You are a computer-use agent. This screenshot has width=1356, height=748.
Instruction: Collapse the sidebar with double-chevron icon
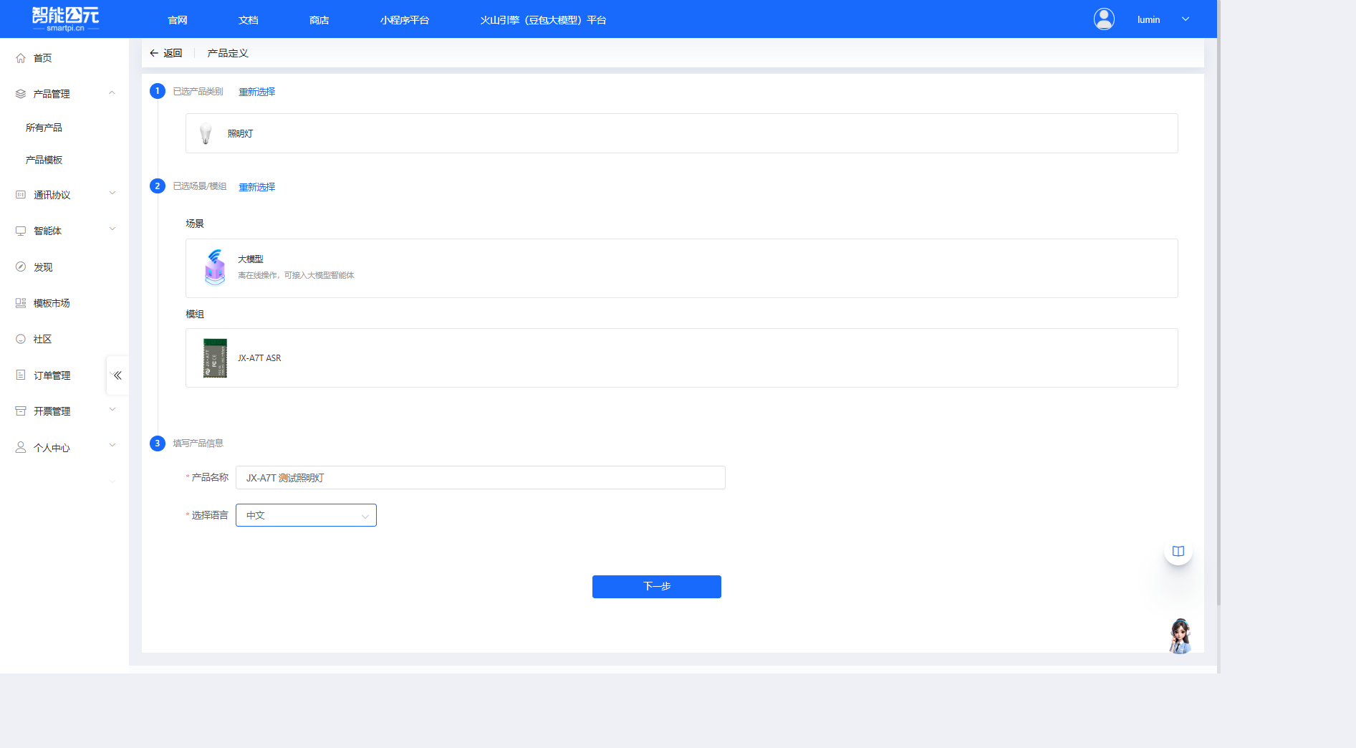(x=117, y=375)
